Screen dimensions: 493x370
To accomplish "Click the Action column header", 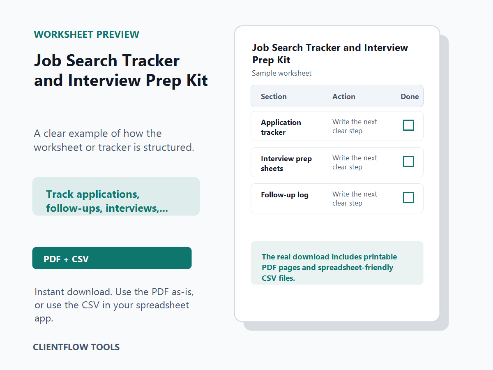I will pos(344,97).
